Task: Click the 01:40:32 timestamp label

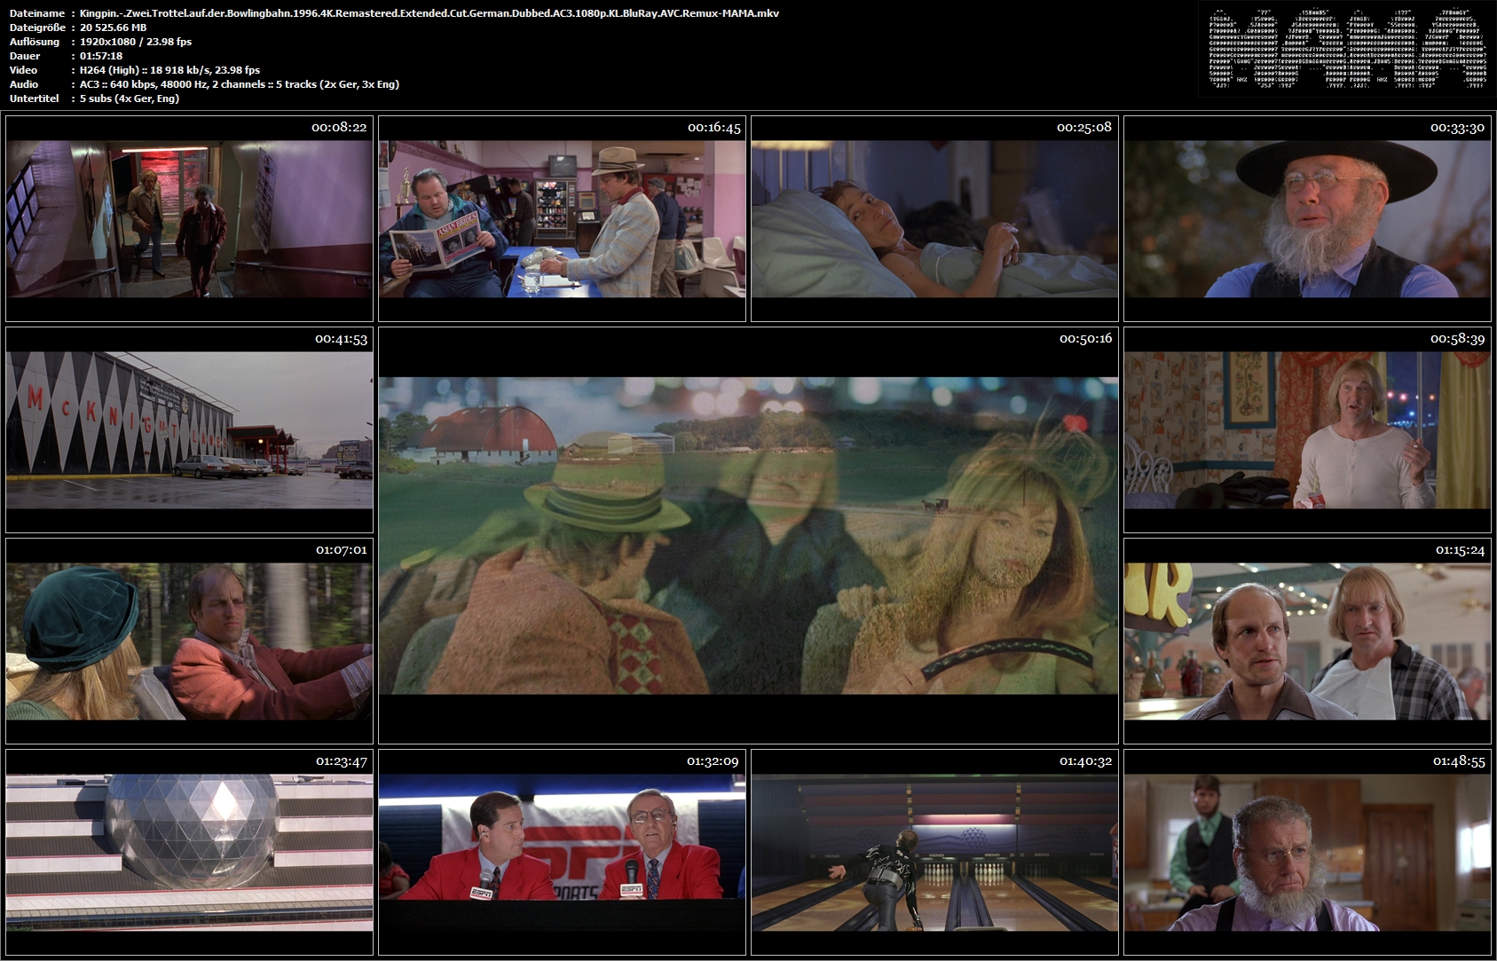Action: click(1086, 761)
